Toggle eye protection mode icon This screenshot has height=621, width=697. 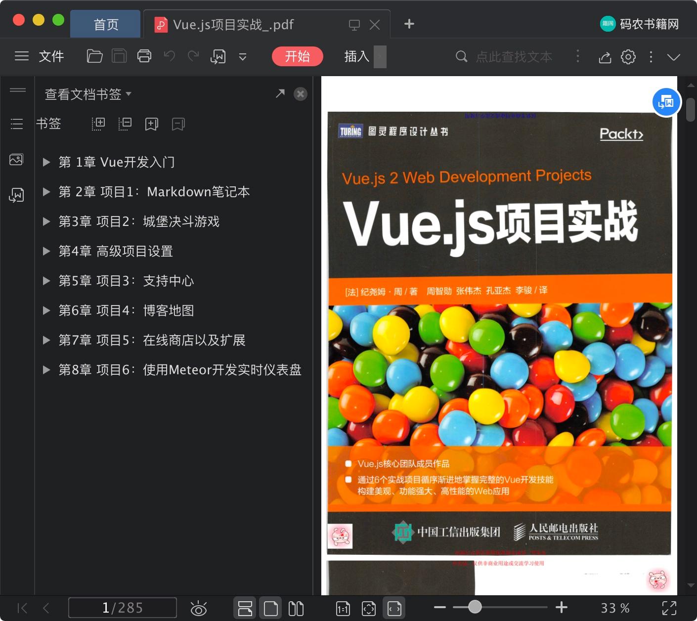click(199, 608)
